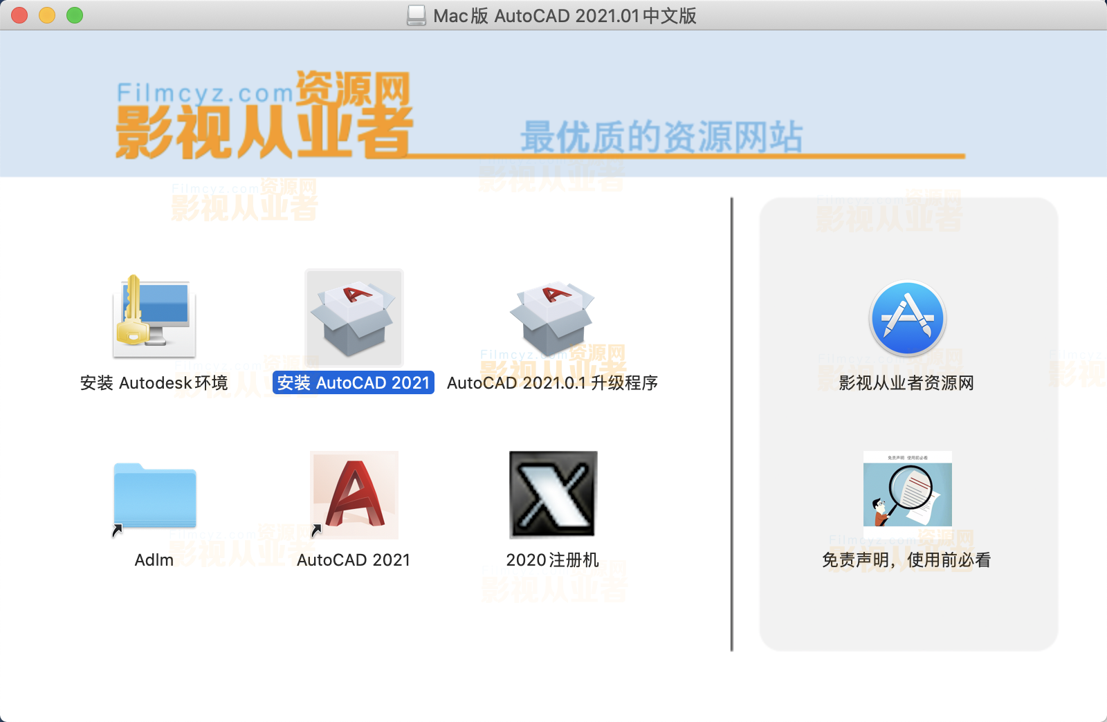
Task: Click the window title Mac版 AutoCAD 2021.01中文版
Action: click(565, 15)
